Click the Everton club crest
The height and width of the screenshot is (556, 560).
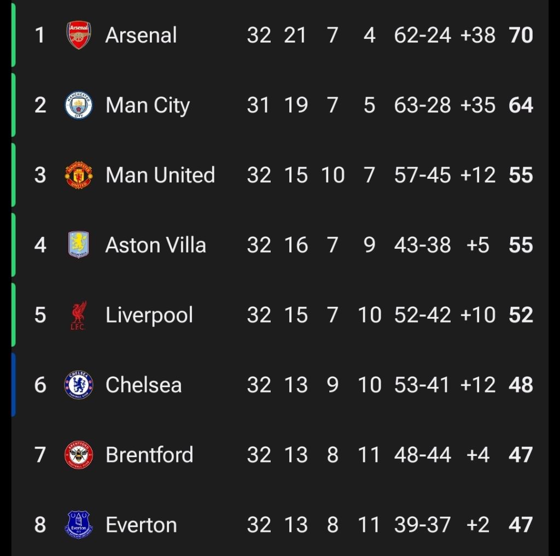(x=79, y=525)
